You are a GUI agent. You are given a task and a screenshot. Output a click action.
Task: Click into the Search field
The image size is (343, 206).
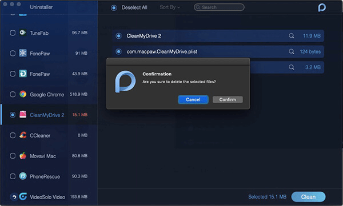tap(219, 7)
